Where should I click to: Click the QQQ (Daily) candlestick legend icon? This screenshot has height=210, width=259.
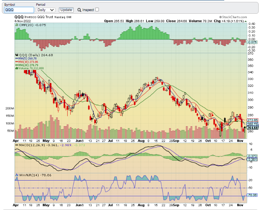coord(17,55)
